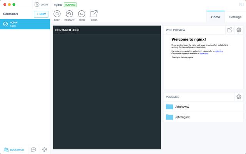The image size is (246, 154).
Task: Click the /etc/nginx volume path text
Action: 183,117
